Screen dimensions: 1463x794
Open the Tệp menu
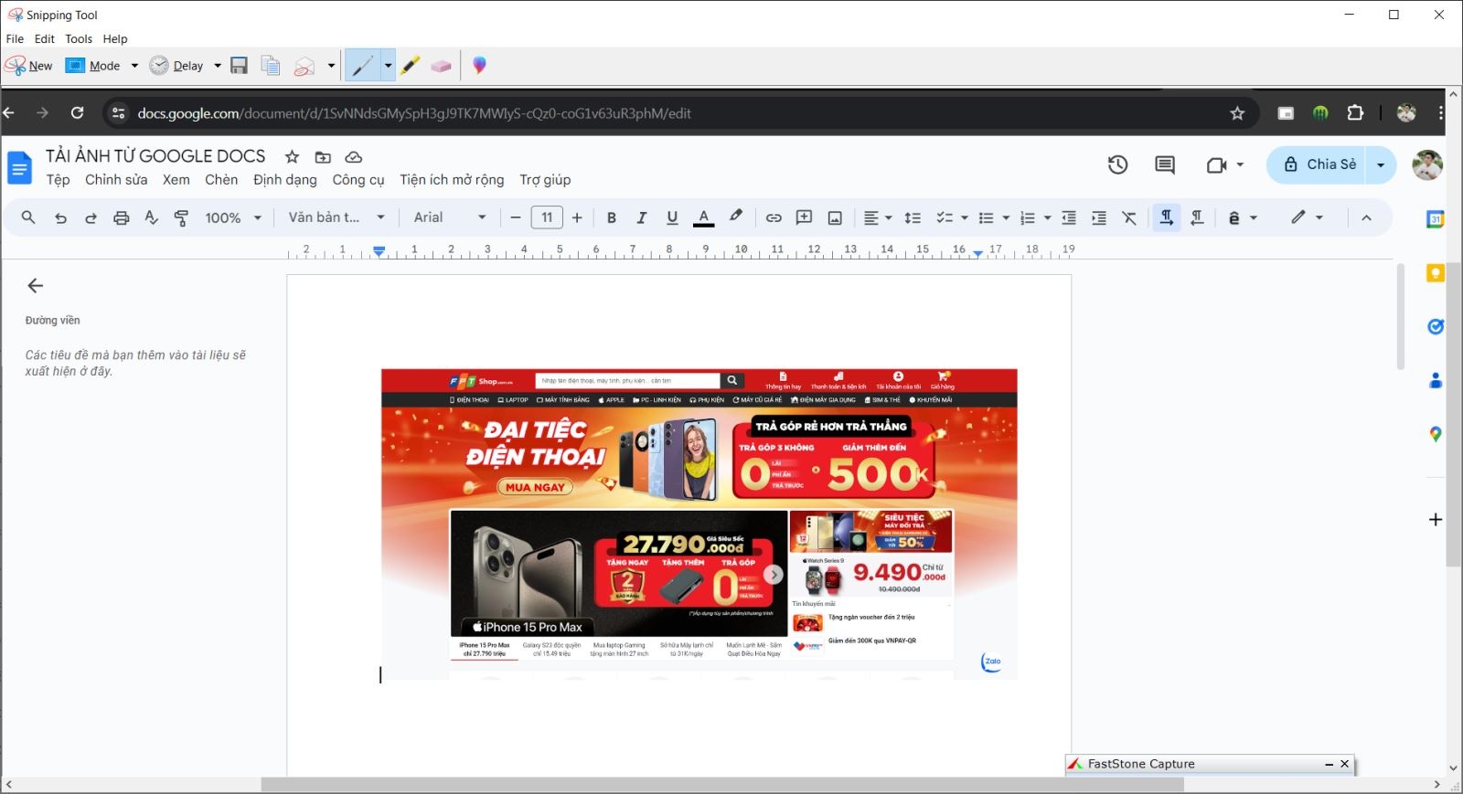59,180
